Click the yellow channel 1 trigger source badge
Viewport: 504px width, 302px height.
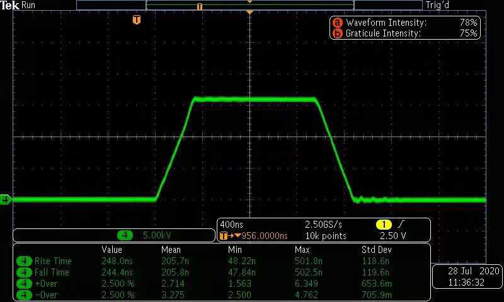tap(384, 225)
